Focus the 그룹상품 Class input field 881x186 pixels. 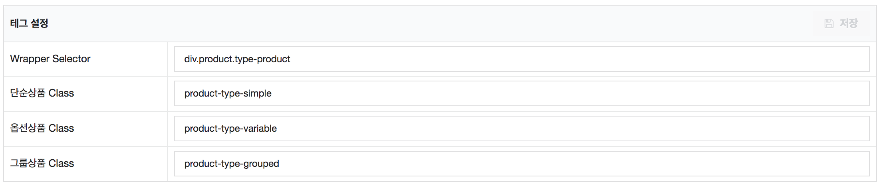(522, 164)
